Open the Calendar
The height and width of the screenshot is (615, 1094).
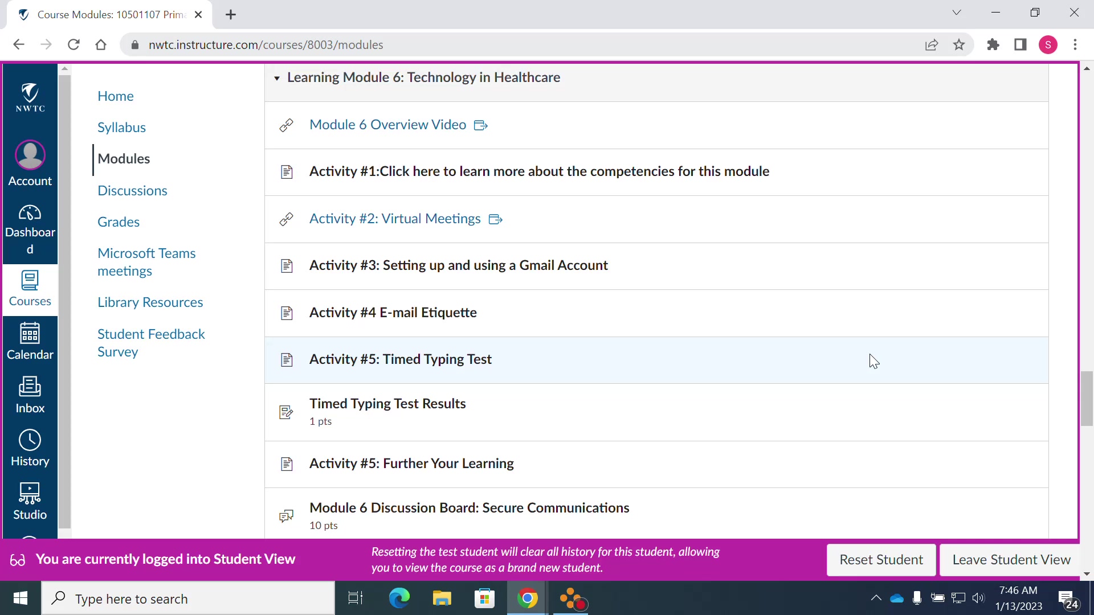click(30, 342)
